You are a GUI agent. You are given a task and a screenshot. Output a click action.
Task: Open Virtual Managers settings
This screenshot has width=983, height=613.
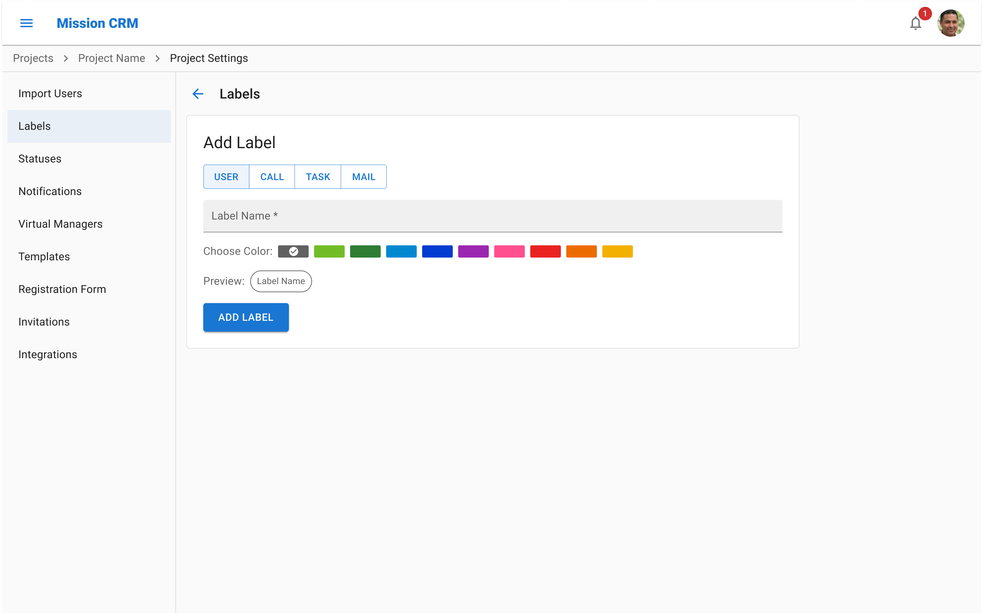[89, 224]
